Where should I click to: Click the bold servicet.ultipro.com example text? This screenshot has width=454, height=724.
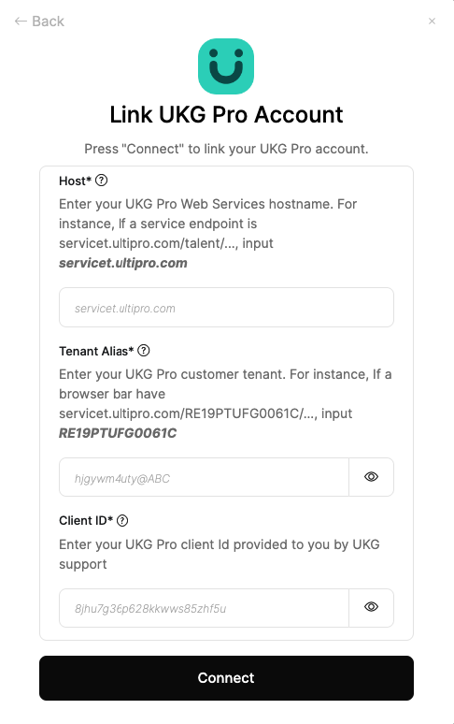[123, 263]
